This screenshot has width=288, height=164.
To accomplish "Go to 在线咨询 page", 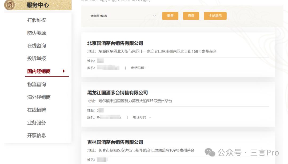I will click(37, 46).
